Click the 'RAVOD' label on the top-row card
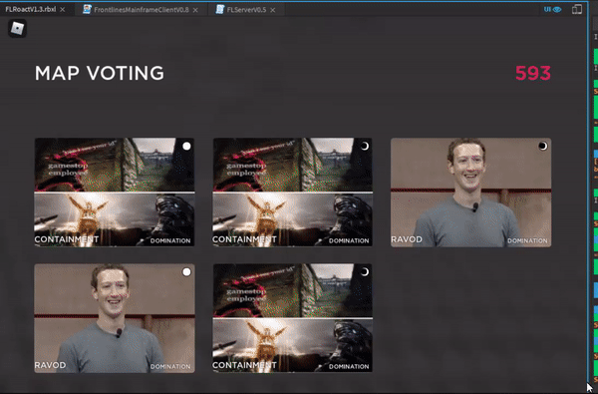This screenshot has width=598, height=394. pyautogui.click(x=407, y=239)
